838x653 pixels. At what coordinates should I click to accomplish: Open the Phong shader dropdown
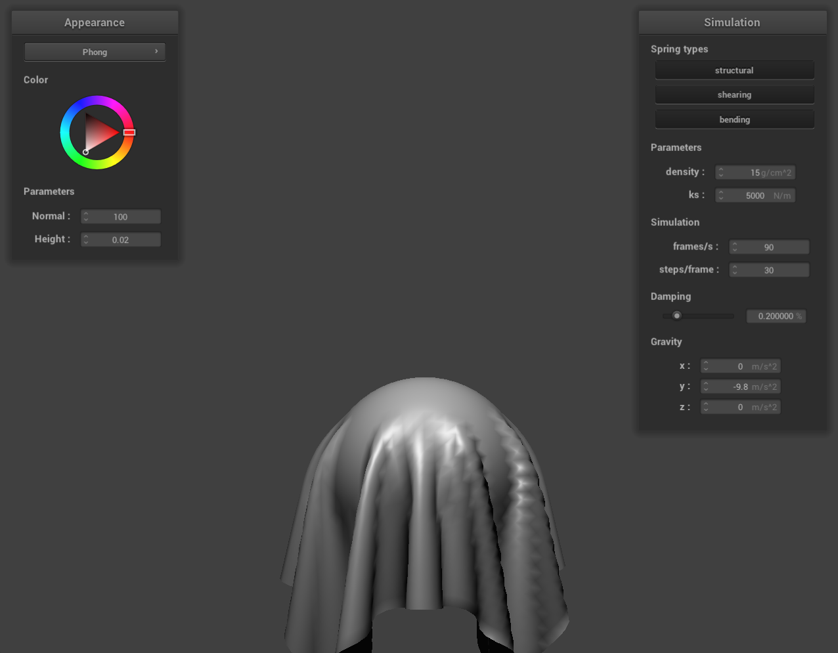tap(95, 52)
